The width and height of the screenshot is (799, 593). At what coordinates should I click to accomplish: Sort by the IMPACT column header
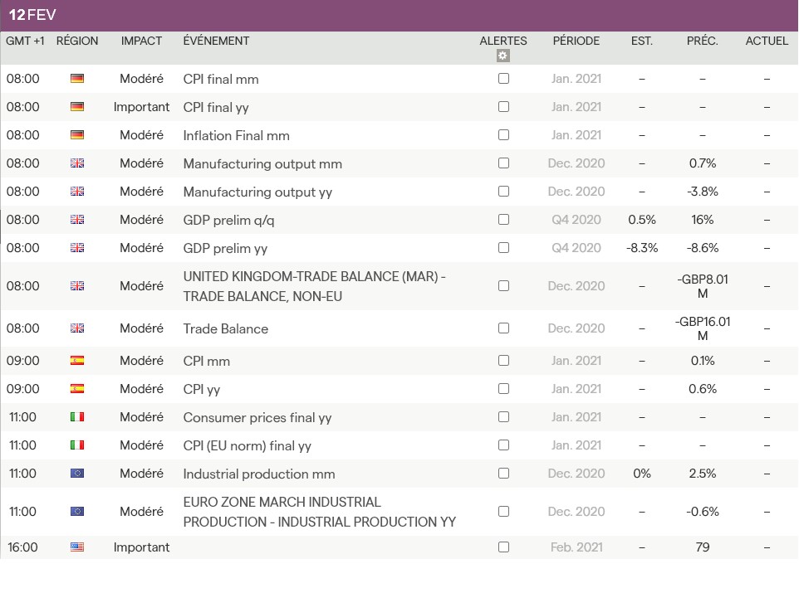[x=141, y=41]
